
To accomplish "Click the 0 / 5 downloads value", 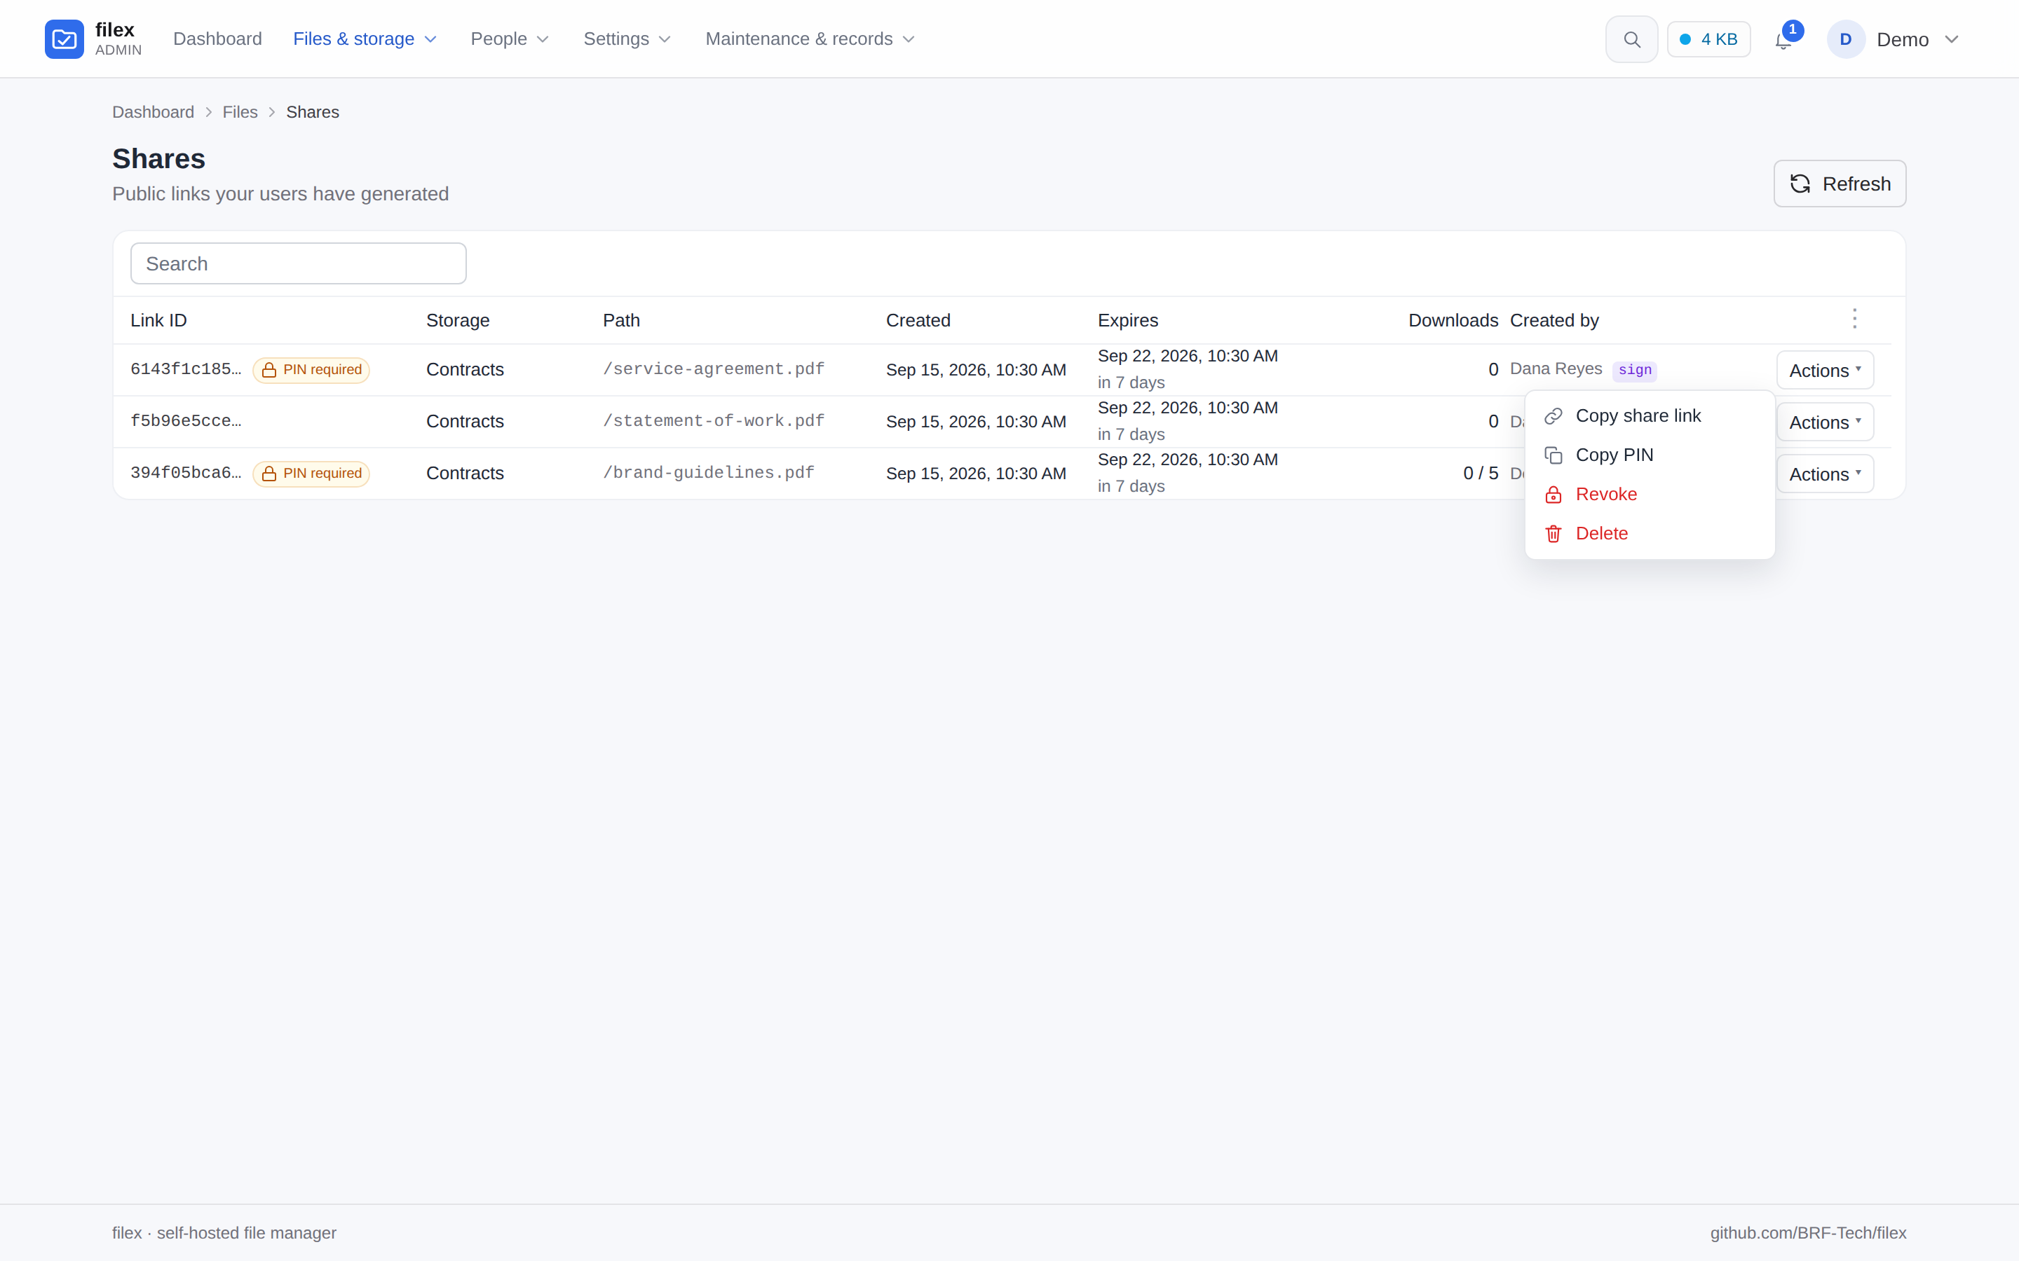I will click(1481, 473).
